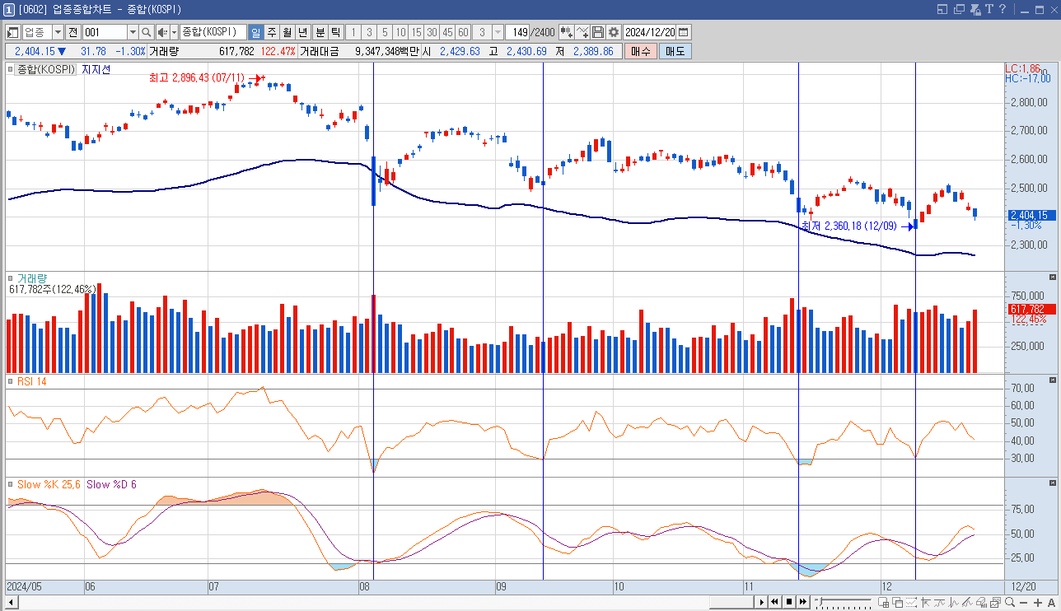This screenshot has width=1061, height=611.
Task: Click the fast-forward button in the bottom playback bar
Action: coord(802,602)
